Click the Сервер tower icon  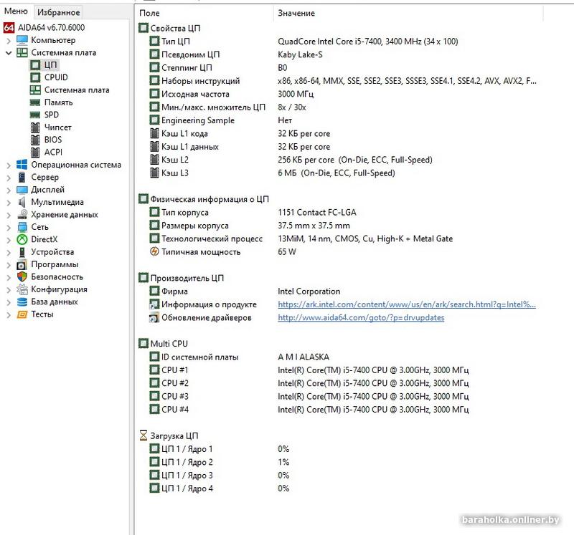[x=22, y=177]
